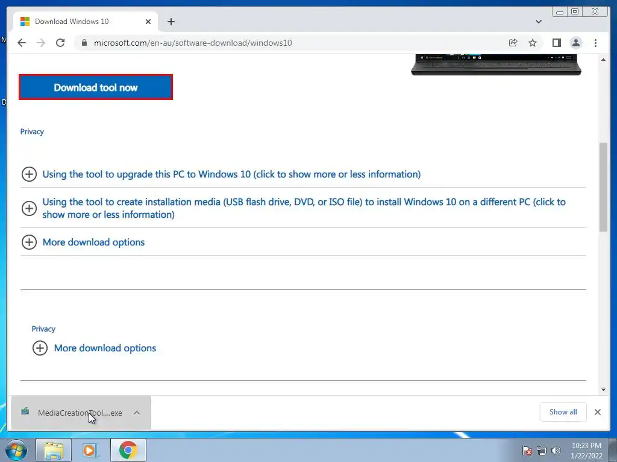Click taskbar clock showing 10:23 PM

tap(586, 451)
